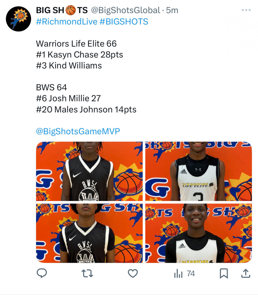Open Big Shots profile avatar
This screenshot has height=295, width=258.
pos(18,19)
